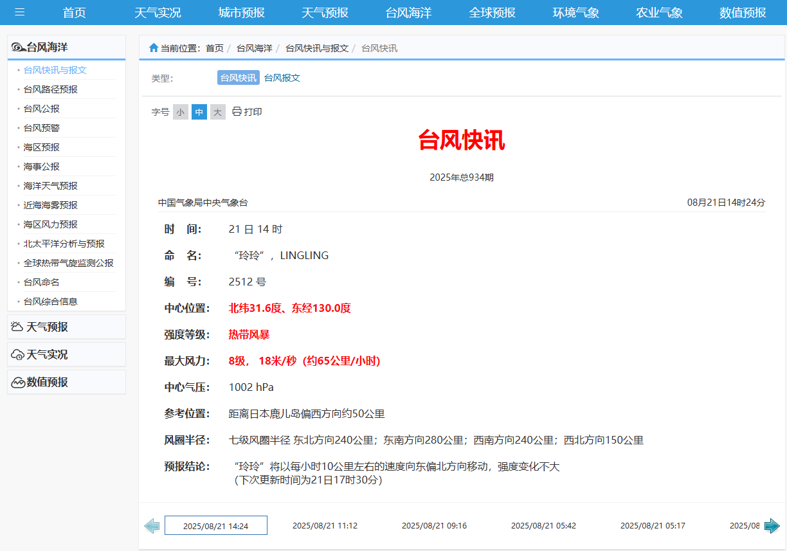Go to 台风海洋 breadcrumb link
The image size is (787, 551).
tap(254, 48)
